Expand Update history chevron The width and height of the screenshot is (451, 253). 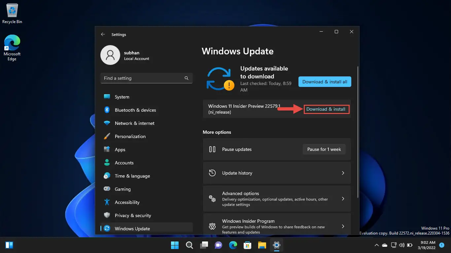pyautogui.click(x=343, y=173)
